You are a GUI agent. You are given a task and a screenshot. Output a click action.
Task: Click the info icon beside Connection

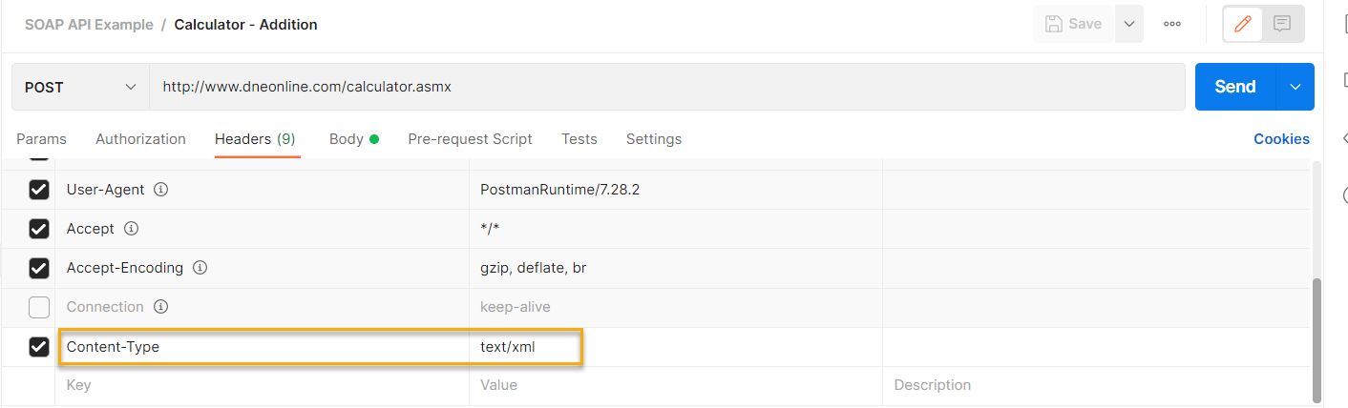click(161, 307)
